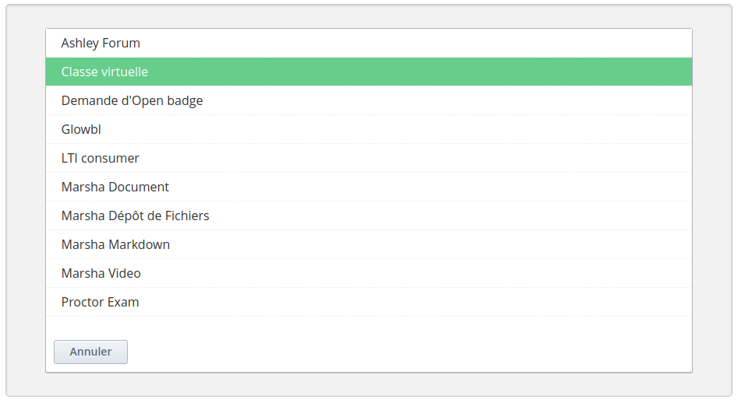
Task: Select Marsha Document entry
Action: pos(115,187)
